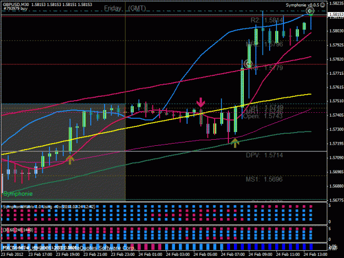Click the (30,60,240,1440) indicator label
344x258 pixels.
(18, 230)
